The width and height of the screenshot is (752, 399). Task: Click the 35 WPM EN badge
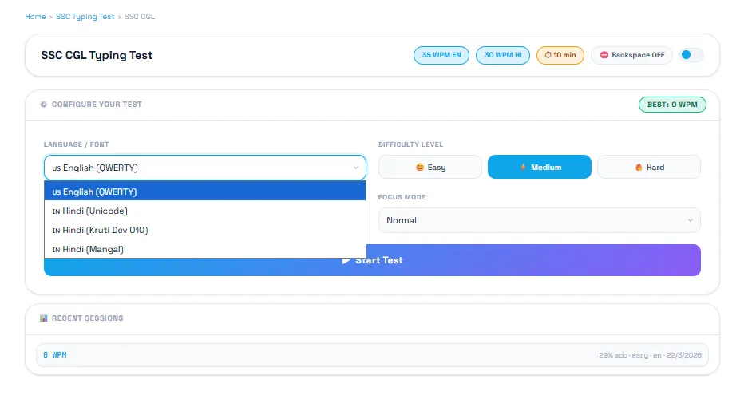point(441,56)
